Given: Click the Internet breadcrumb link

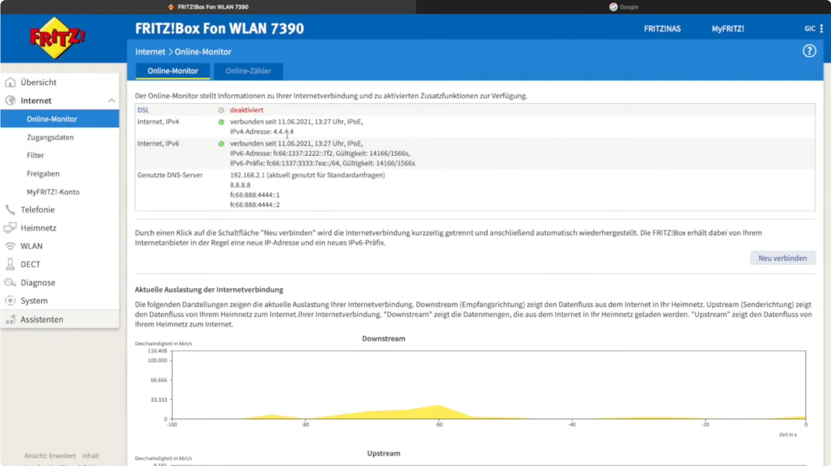Looking at the screenshot, I should [150, 51].
